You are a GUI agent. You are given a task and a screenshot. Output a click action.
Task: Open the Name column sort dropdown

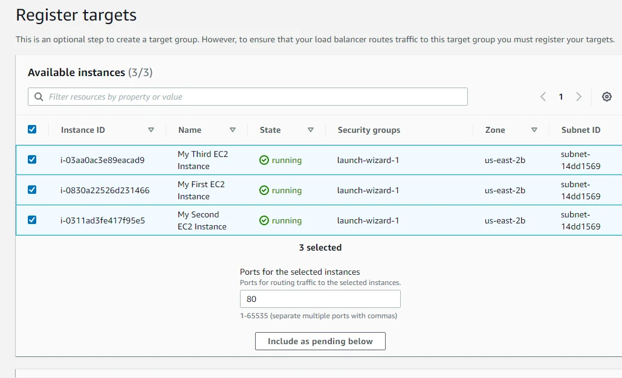(233, 129)
